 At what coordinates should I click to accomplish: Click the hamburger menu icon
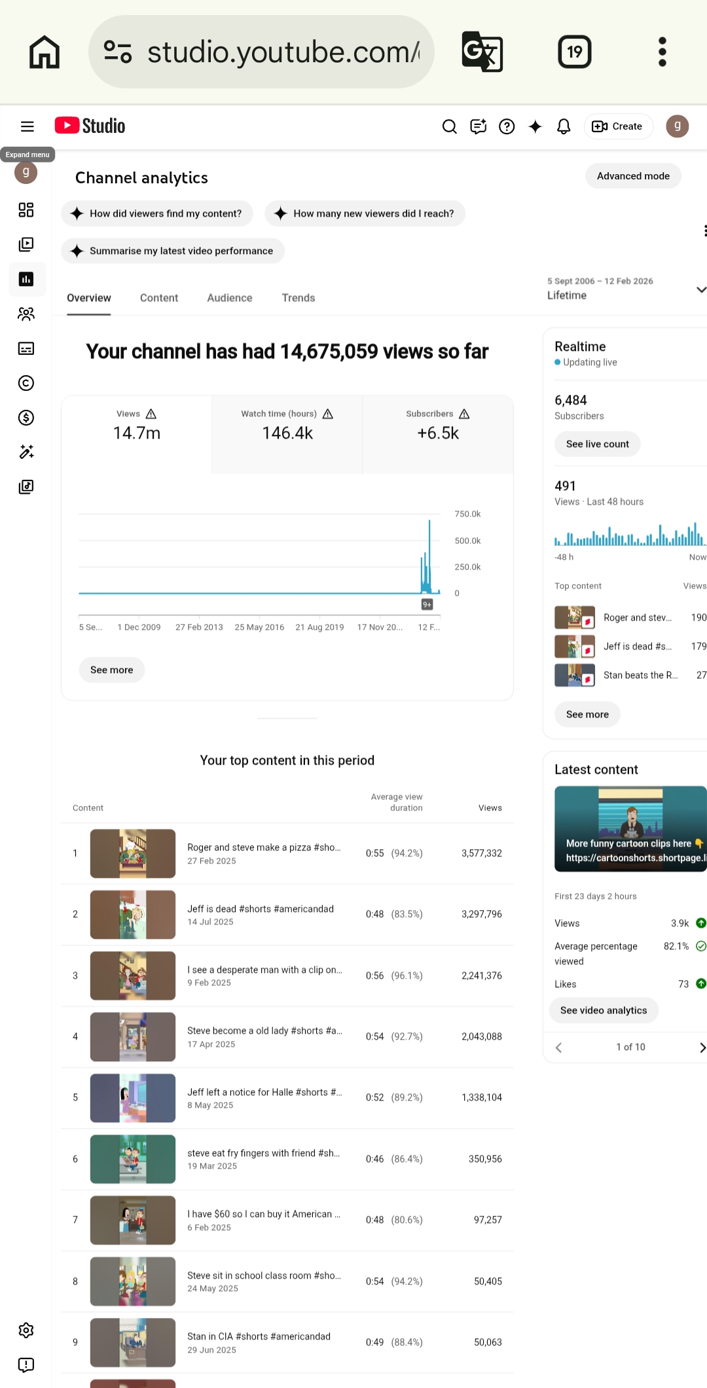tap(27, 126)
